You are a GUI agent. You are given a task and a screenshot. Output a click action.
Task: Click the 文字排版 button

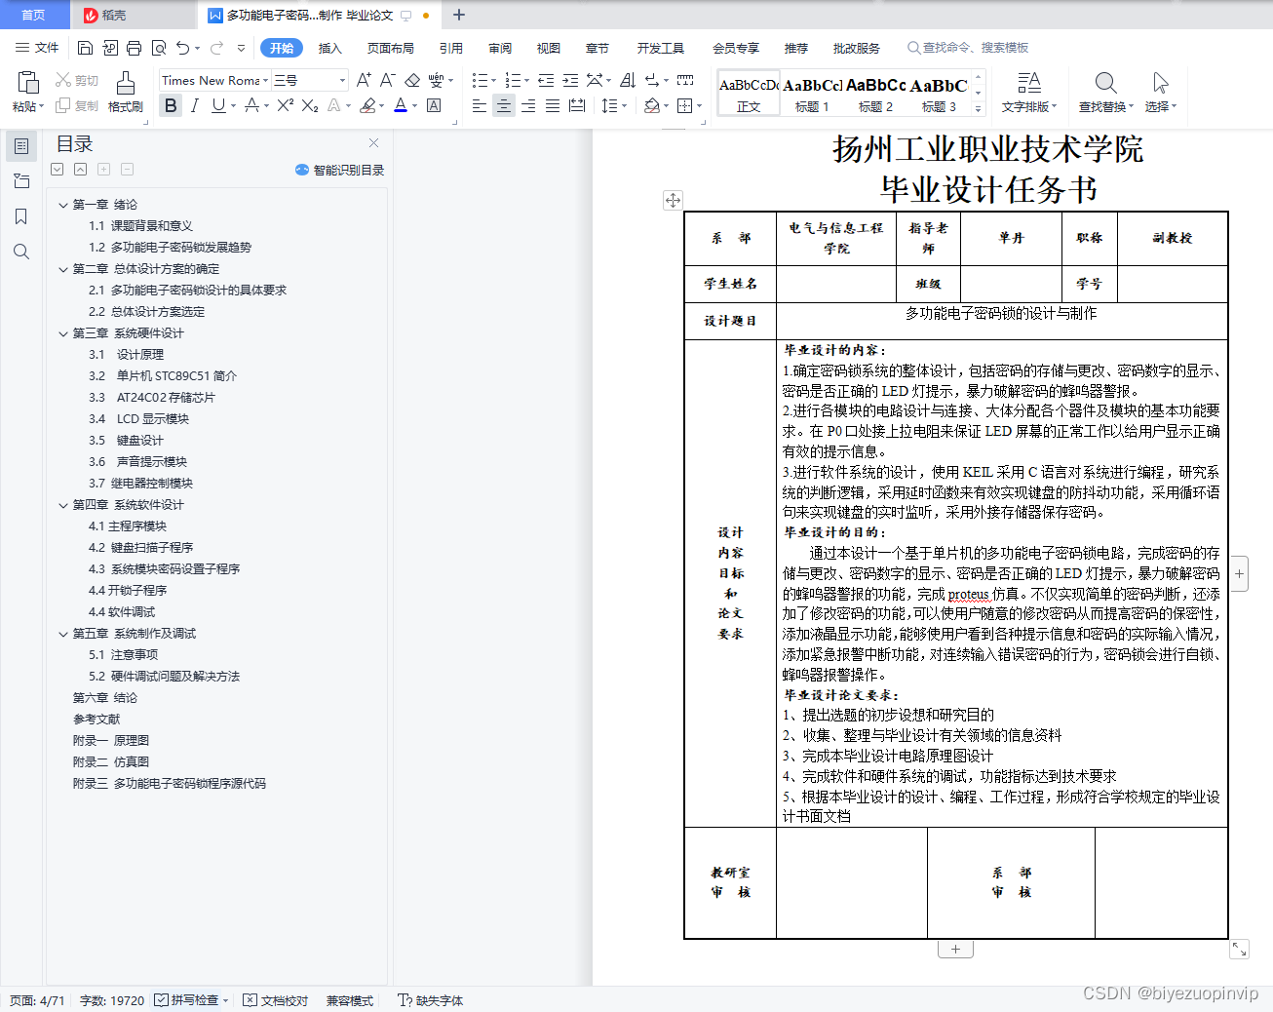[x=1029, y=93]
